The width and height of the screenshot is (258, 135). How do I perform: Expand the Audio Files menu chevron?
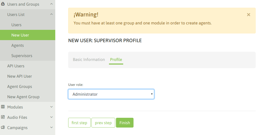click(x=51, y=117)
